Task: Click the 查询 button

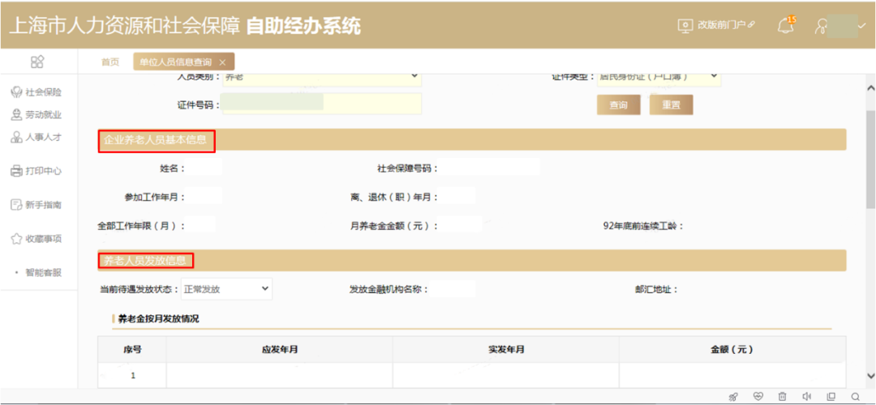Action: click(x=618, y=105)
